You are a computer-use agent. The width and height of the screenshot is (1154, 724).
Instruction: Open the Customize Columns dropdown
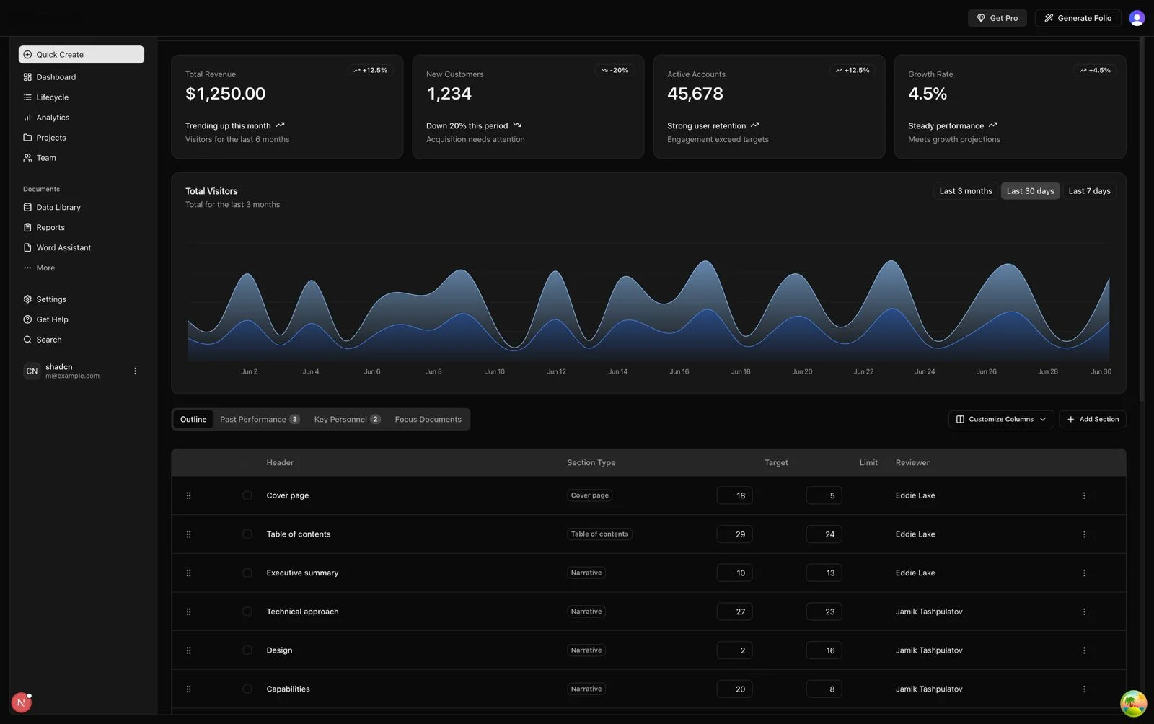[1000, 420]
